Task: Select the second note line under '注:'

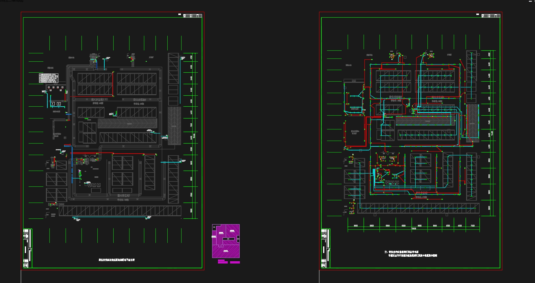Action: click(x=412, y=255)
